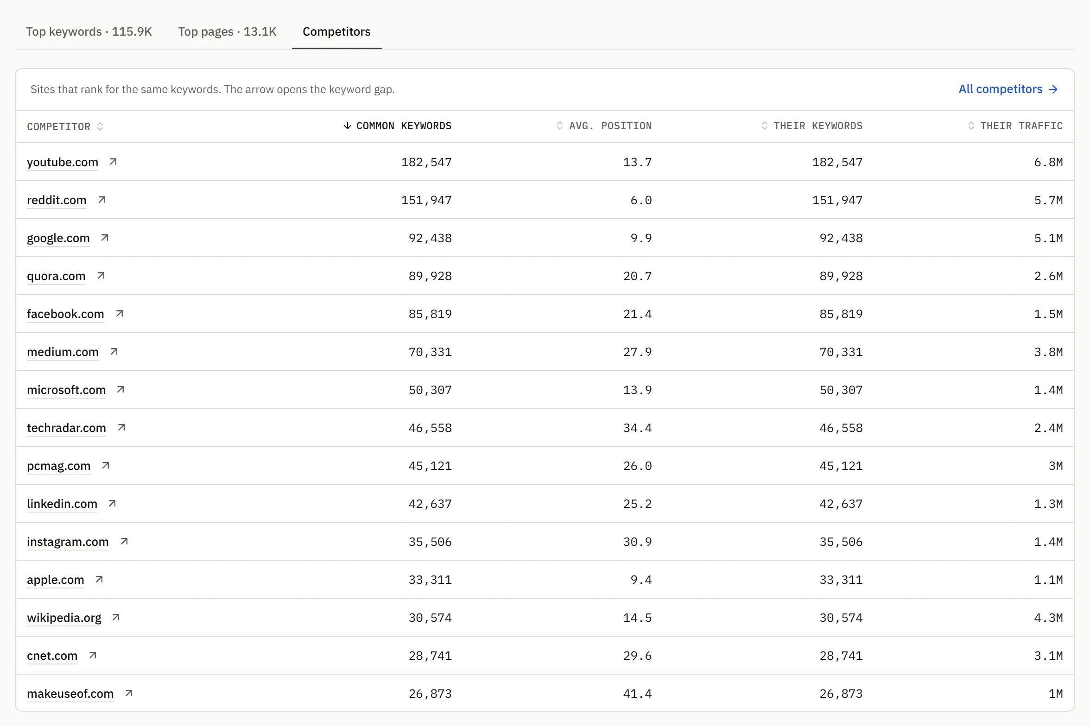Open keyword gap arrow for apple.com
The image size is (1090, 726).
click(99, 579)
